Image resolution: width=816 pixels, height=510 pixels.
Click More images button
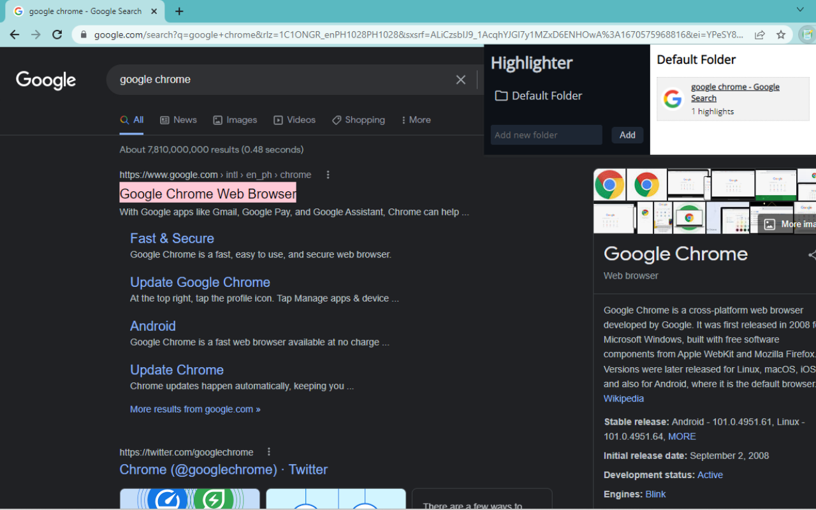click(787, 224)
